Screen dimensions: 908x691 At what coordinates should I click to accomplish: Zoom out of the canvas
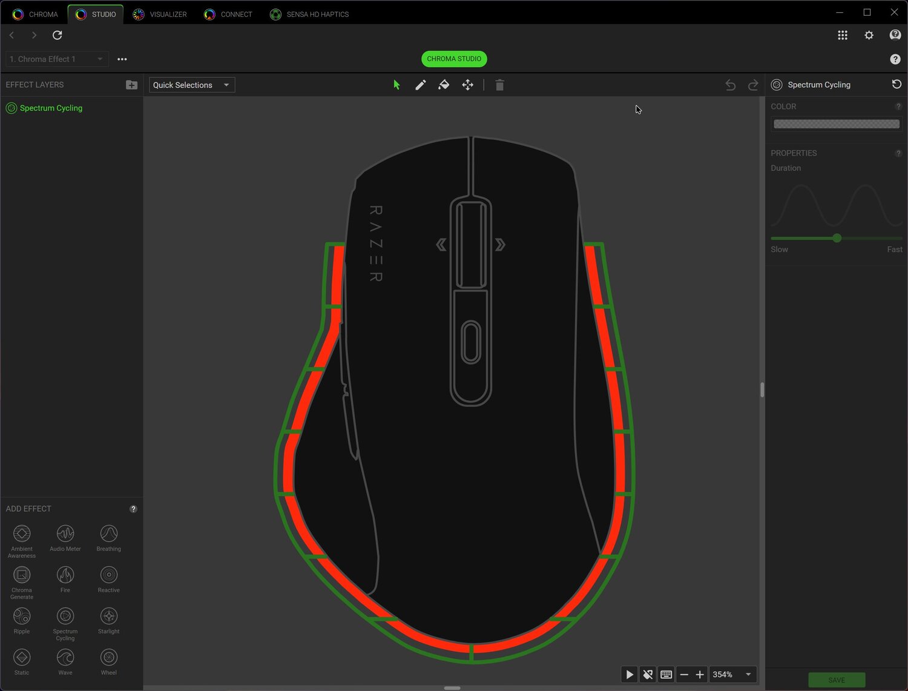[x=684, y=674]
